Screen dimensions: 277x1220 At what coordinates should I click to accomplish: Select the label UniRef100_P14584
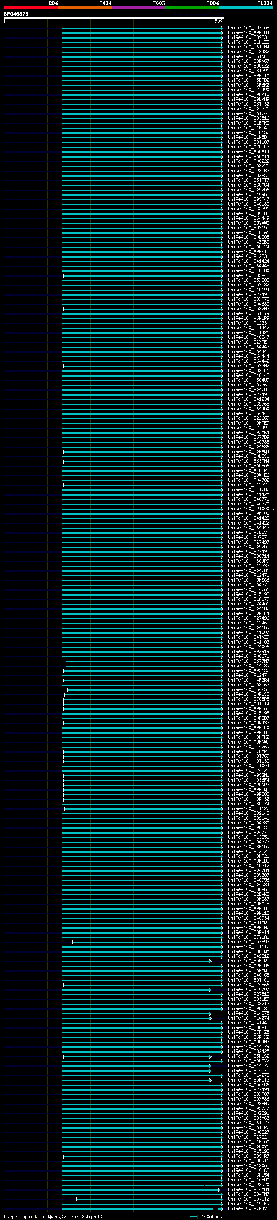pos(248,1189)
